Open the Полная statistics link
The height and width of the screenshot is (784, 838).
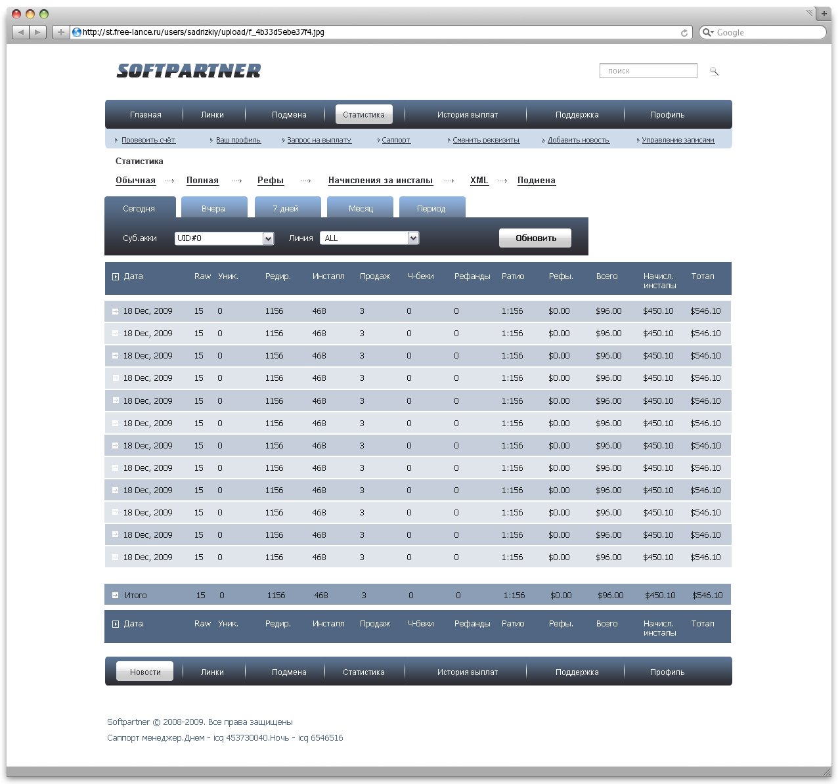tap(202, 181)
